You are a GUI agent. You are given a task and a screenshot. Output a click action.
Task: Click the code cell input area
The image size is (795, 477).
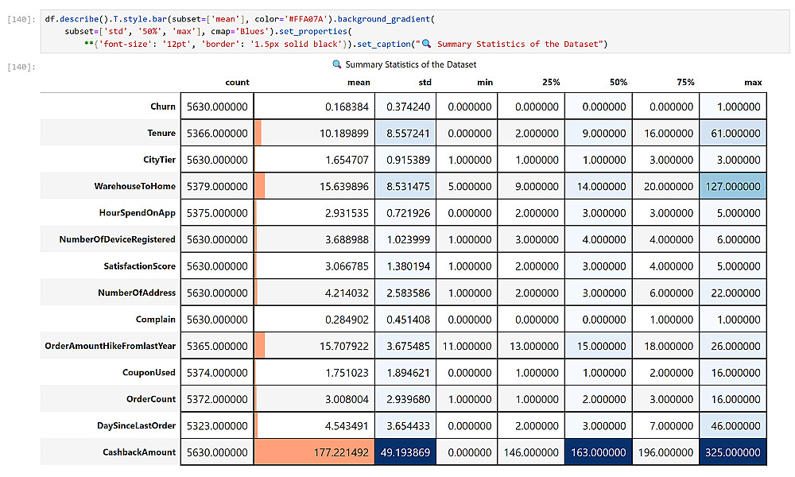pos(415,32)
